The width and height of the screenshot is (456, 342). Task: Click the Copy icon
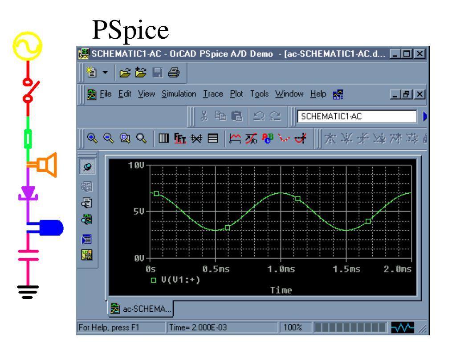(x=220, y=116)
